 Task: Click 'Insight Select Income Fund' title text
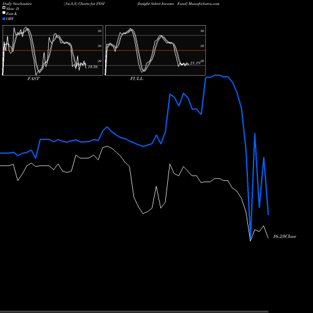pos(162,4)
